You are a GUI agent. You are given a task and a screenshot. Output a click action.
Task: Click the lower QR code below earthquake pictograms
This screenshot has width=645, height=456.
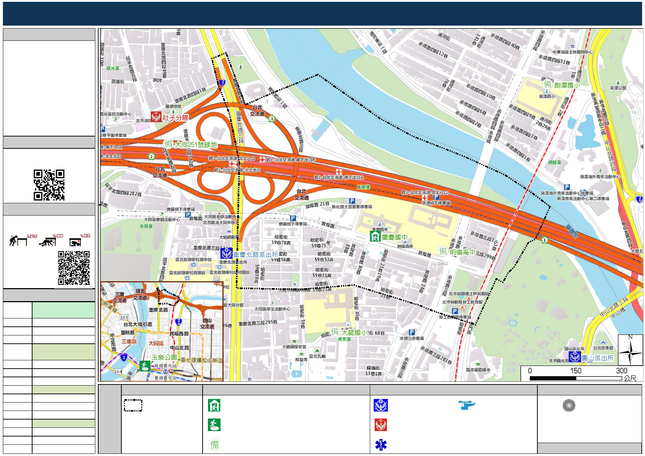pos(74,268)
